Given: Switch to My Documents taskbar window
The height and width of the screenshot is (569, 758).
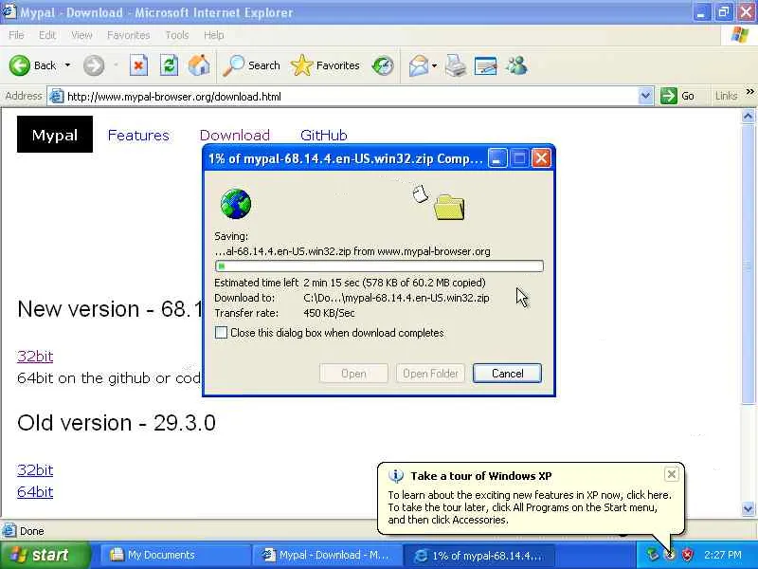Looking at the screenshot, I should click(x=175, y=555).
